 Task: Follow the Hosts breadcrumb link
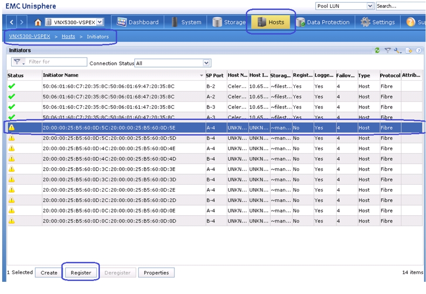pos(68,37)
